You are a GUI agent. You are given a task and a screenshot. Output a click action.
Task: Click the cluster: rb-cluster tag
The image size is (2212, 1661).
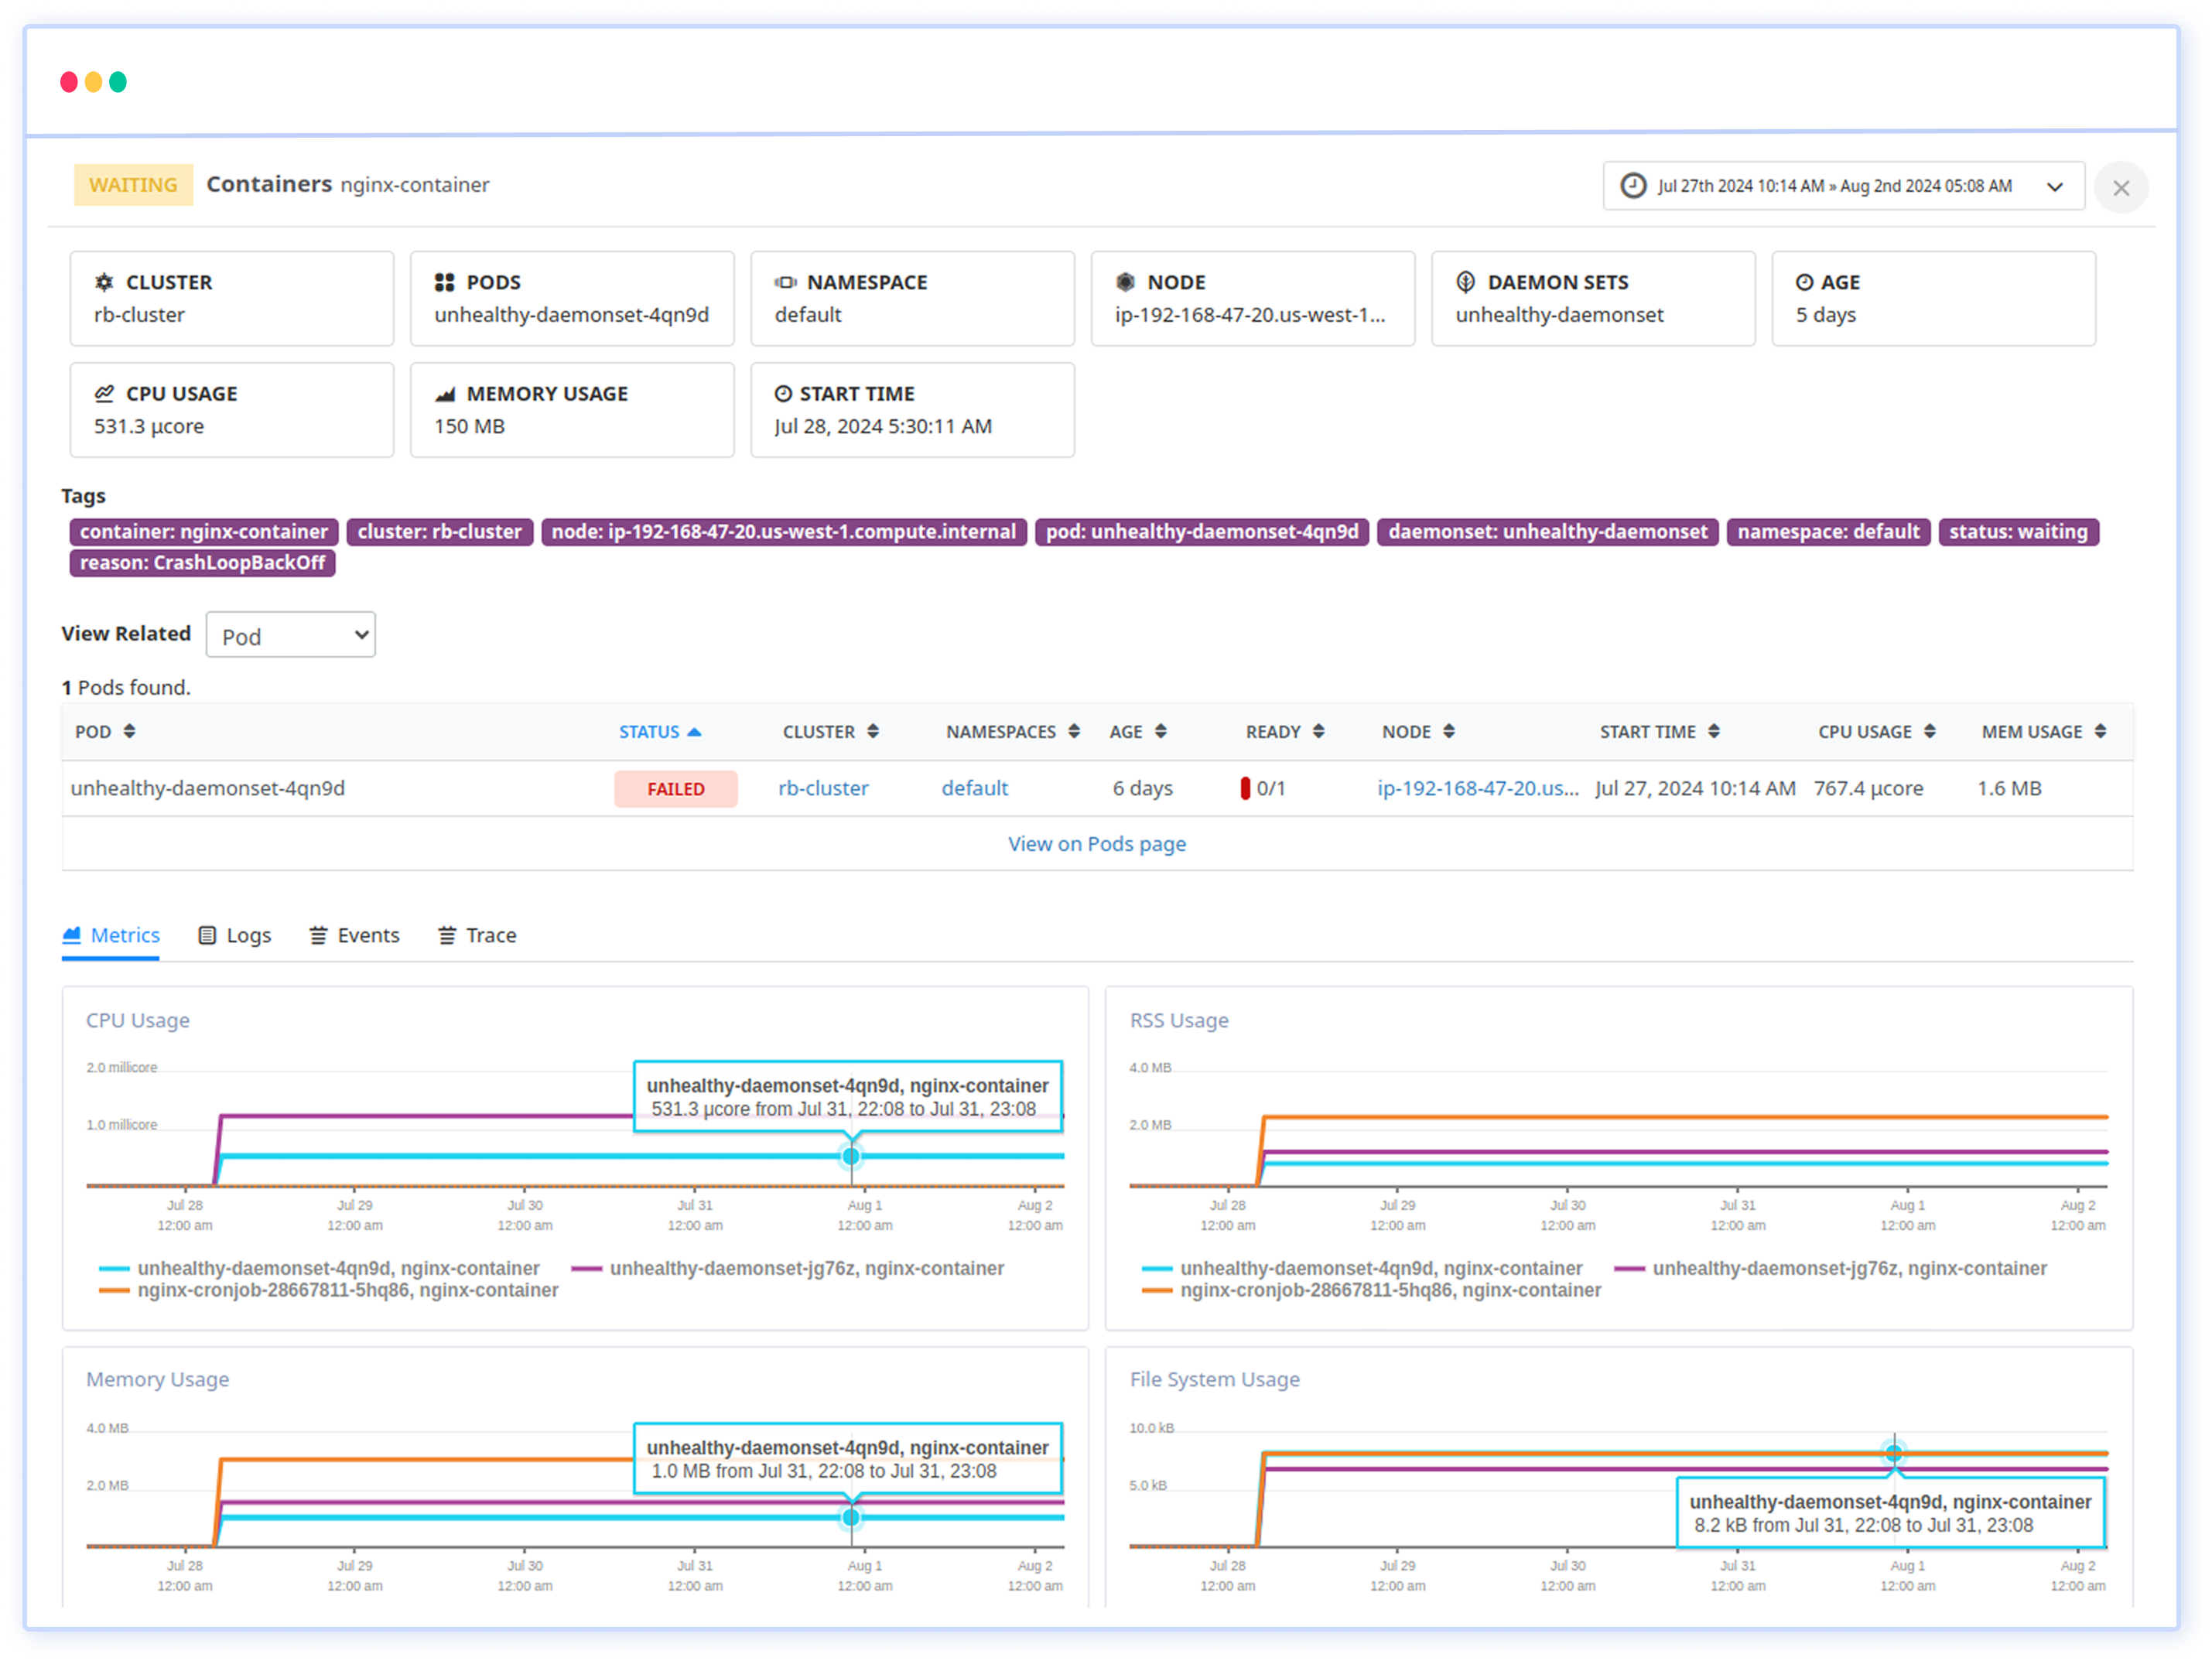(x=440, y=533)
